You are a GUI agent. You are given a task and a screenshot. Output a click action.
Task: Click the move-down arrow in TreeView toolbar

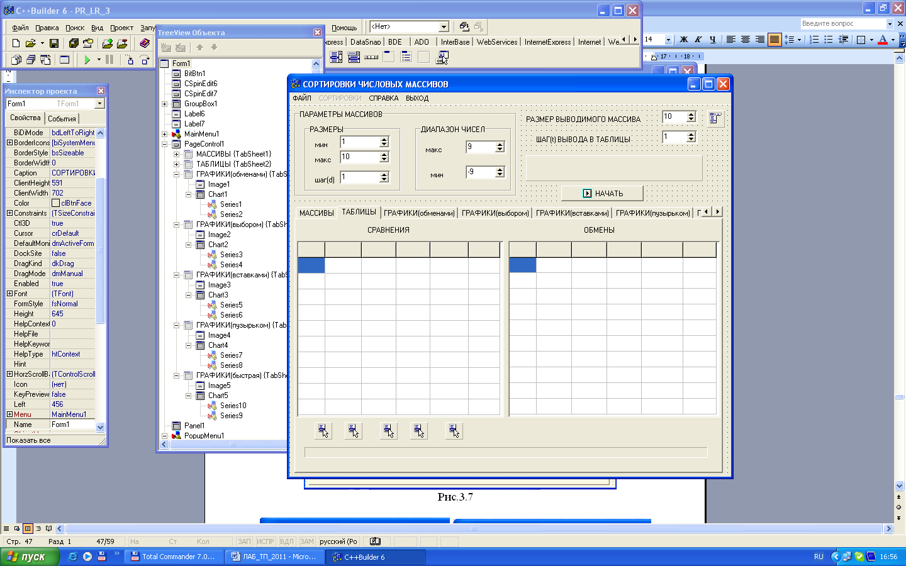[214, 47]
